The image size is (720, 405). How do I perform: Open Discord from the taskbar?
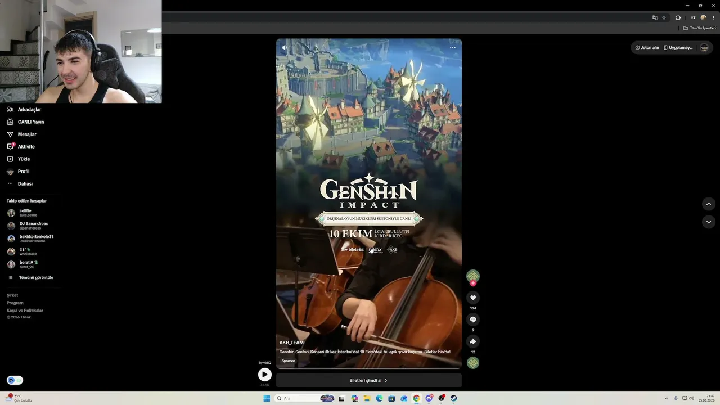point(429,398)
